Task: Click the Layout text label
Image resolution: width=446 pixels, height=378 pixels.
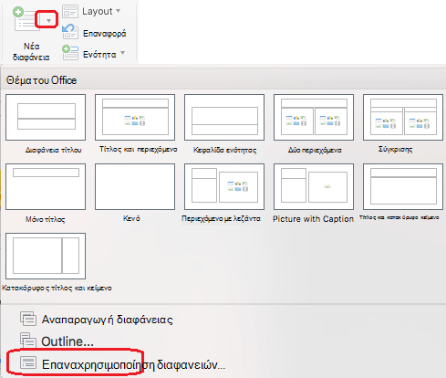Action: pyautogui.click(x=98, y=11)
